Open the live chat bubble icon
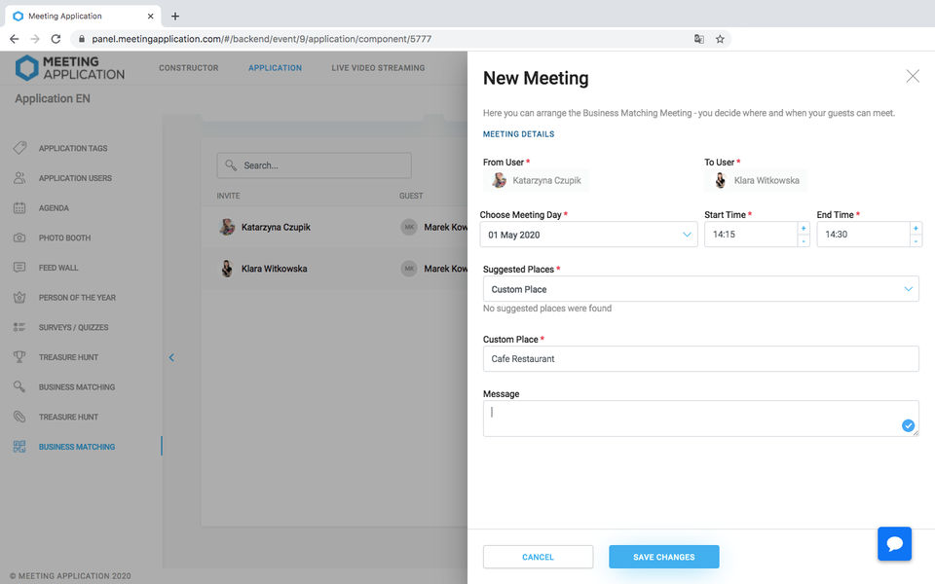This screenshot has width=935, height=584. [894, 543]
